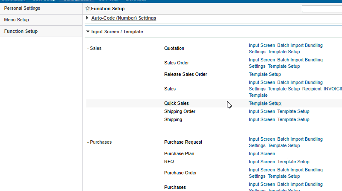
Task: Click the search input field at top right
Action: coord(321,9)
